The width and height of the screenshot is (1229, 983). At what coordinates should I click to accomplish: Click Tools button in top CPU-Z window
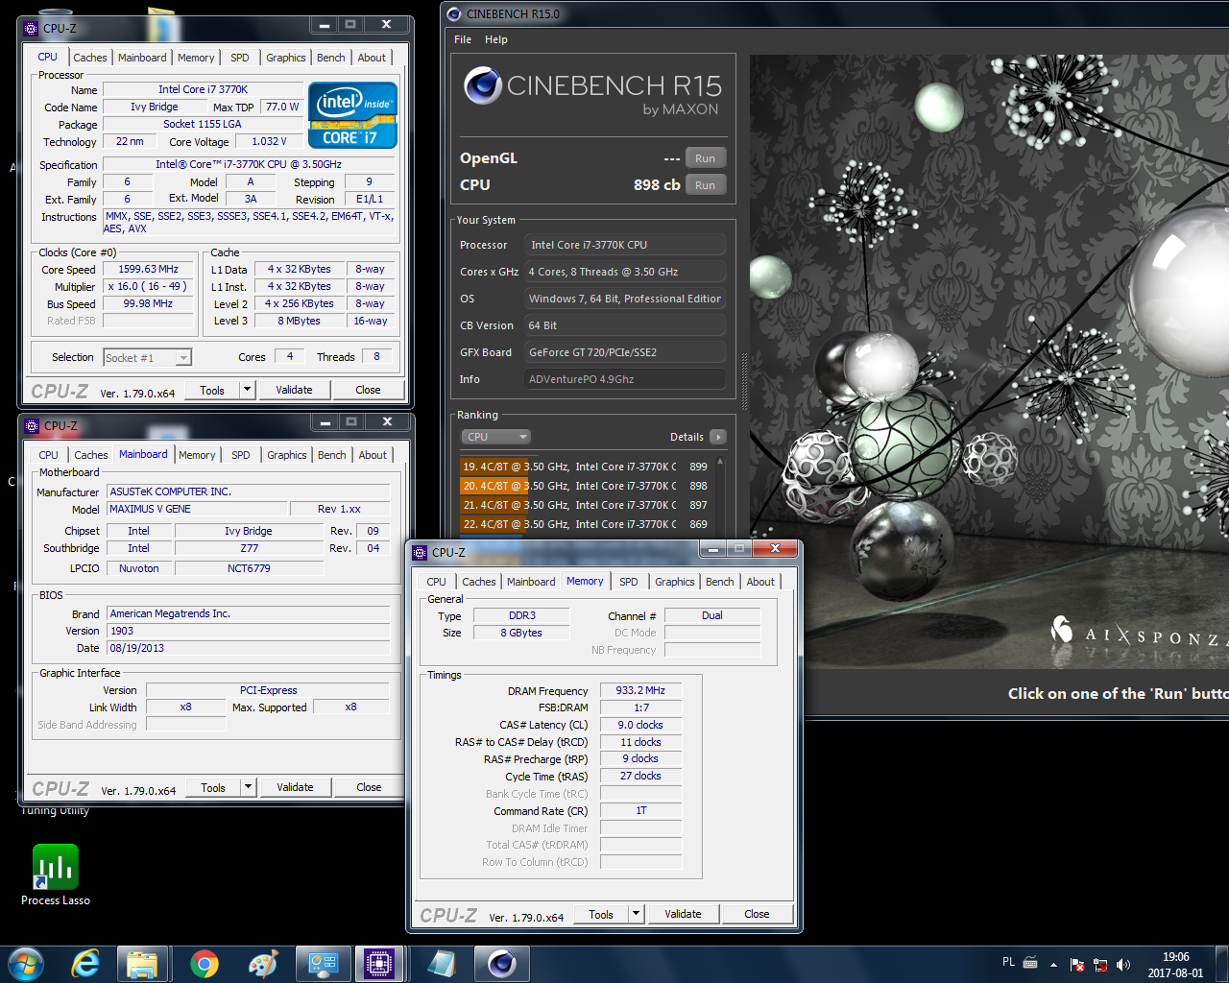(212, 390)
